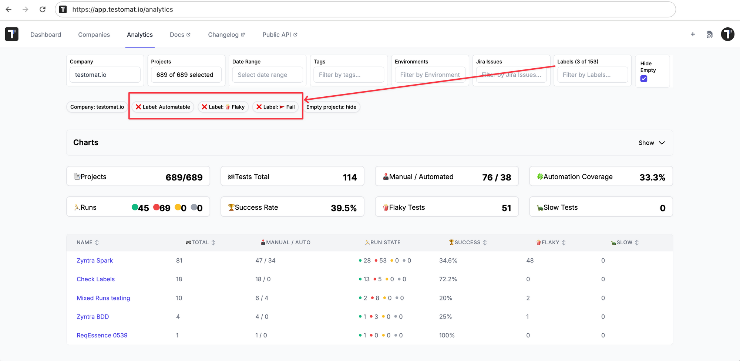The height and width of the screenshot is (361, 740).
Task: Open the Filter by Labels dropdown
Action: (x=592, y=75)
